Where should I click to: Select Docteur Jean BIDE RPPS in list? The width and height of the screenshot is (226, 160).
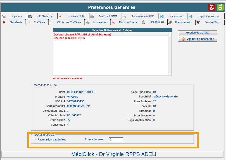tap(69, 38)
